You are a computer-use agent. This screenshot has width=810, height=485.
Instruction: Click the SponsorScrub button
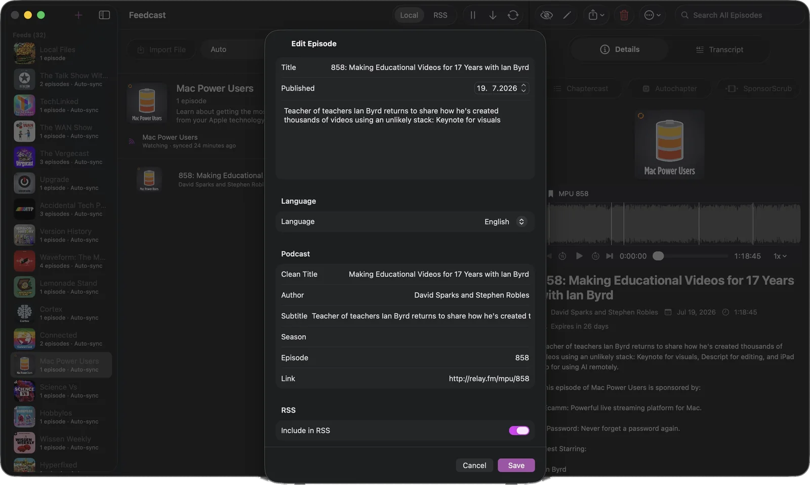coord(759,89)
